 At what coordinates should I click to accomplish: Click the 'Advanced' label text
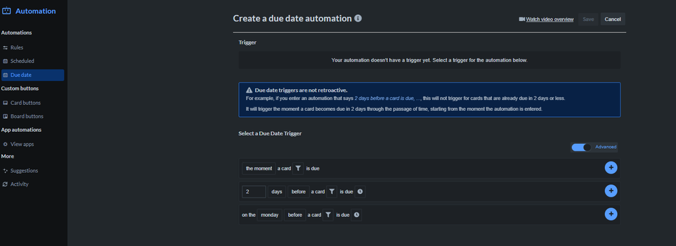[x=606, y=147]
